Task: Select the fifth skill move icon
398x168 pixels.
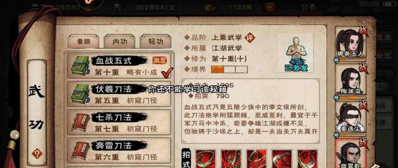Action: pyautogui.click(x=307, y=158)
